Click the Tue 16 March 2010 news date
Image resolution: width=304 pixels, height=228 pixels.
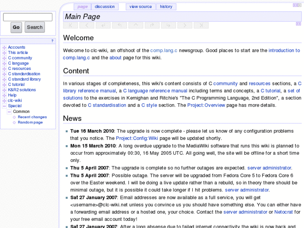(x=92, y=131)
